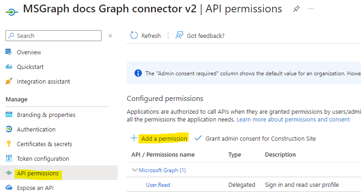This screenshot has width=361, height=195.
Task: Click the Quickstart cloud icon
Action: (x=9, y=67)
